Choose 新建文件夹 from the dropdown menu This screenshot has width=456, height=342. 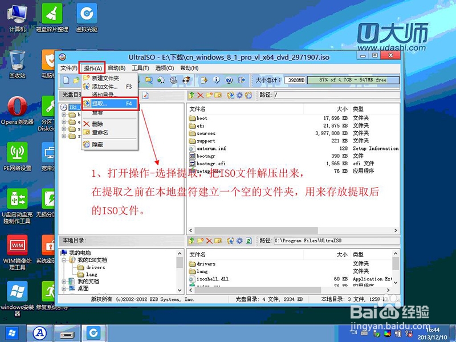109,78
